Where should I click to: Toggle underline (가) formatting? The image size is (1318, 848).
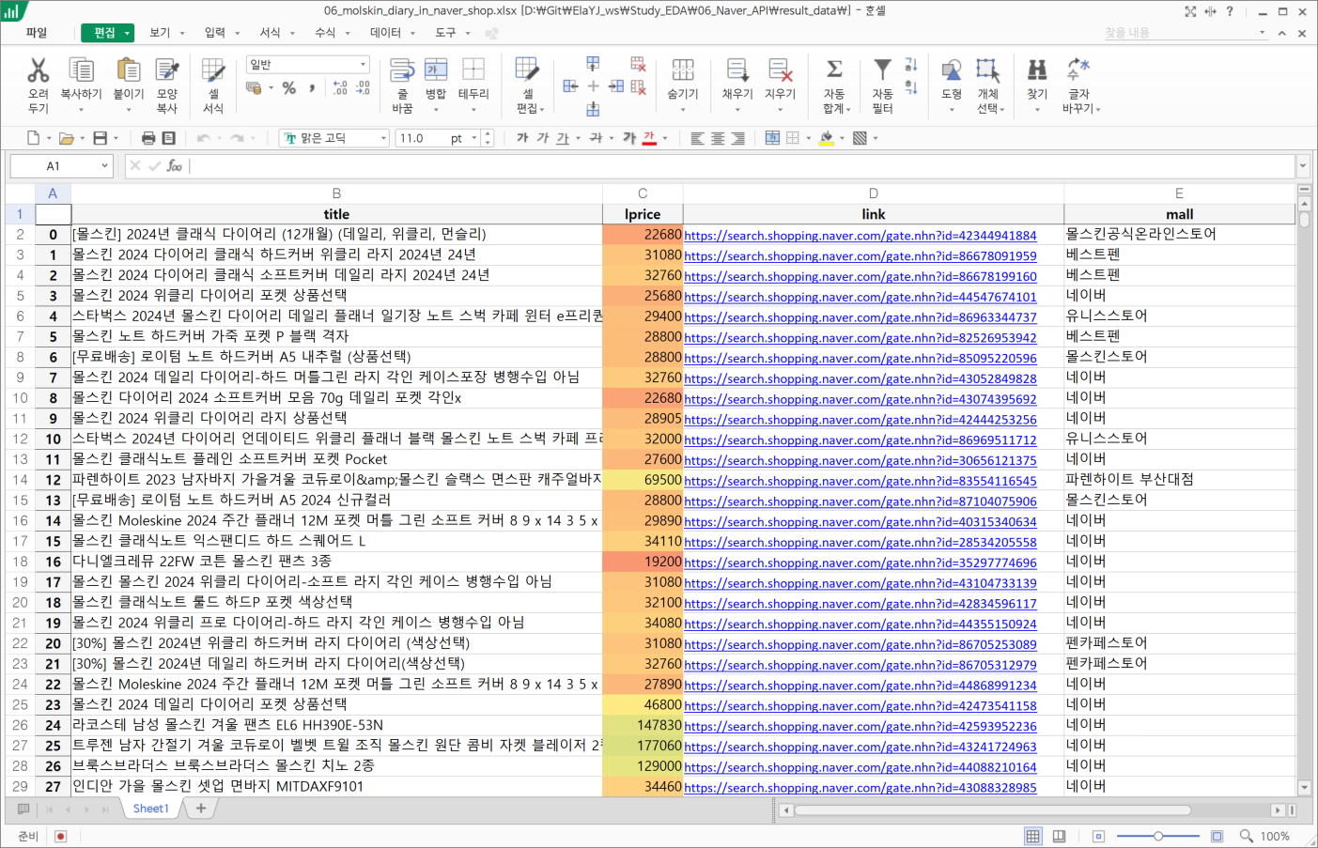point(563,138)
